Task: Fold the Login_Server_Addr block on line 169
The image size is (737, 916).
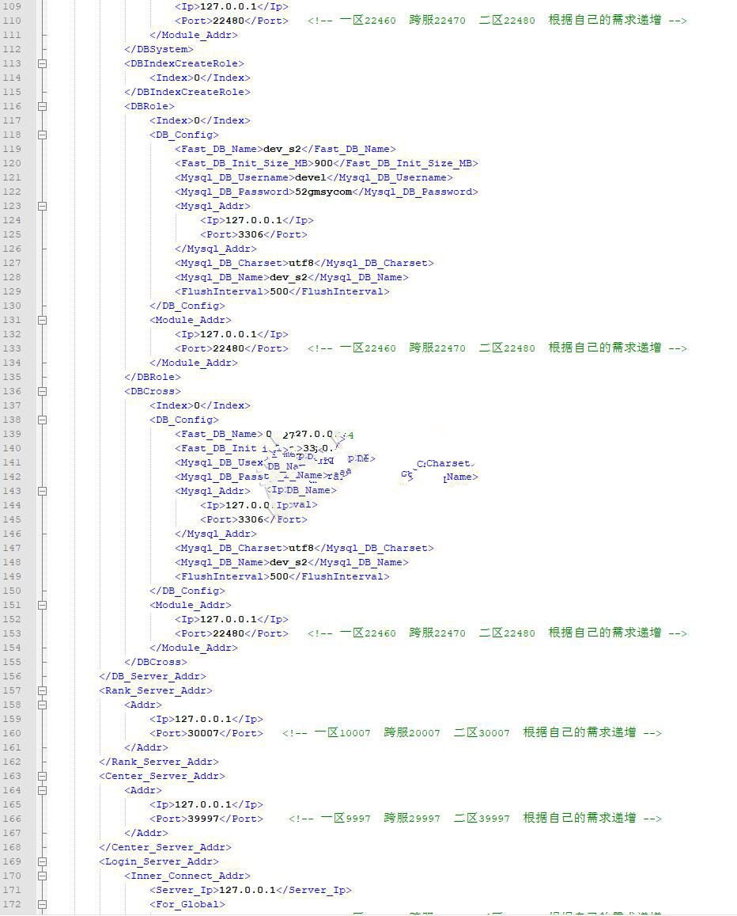Action: pos(42,861)
